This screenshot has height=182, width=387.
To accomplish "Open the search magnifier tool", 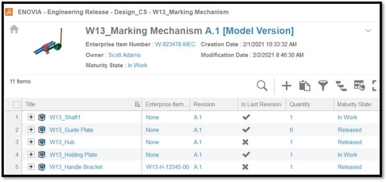I will point(262,86).
